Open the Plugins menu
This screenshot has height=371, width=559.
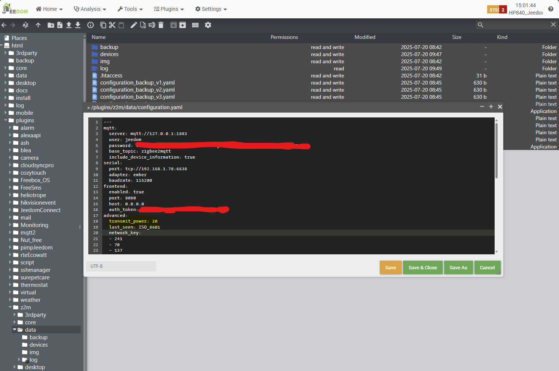pos(169,9)
